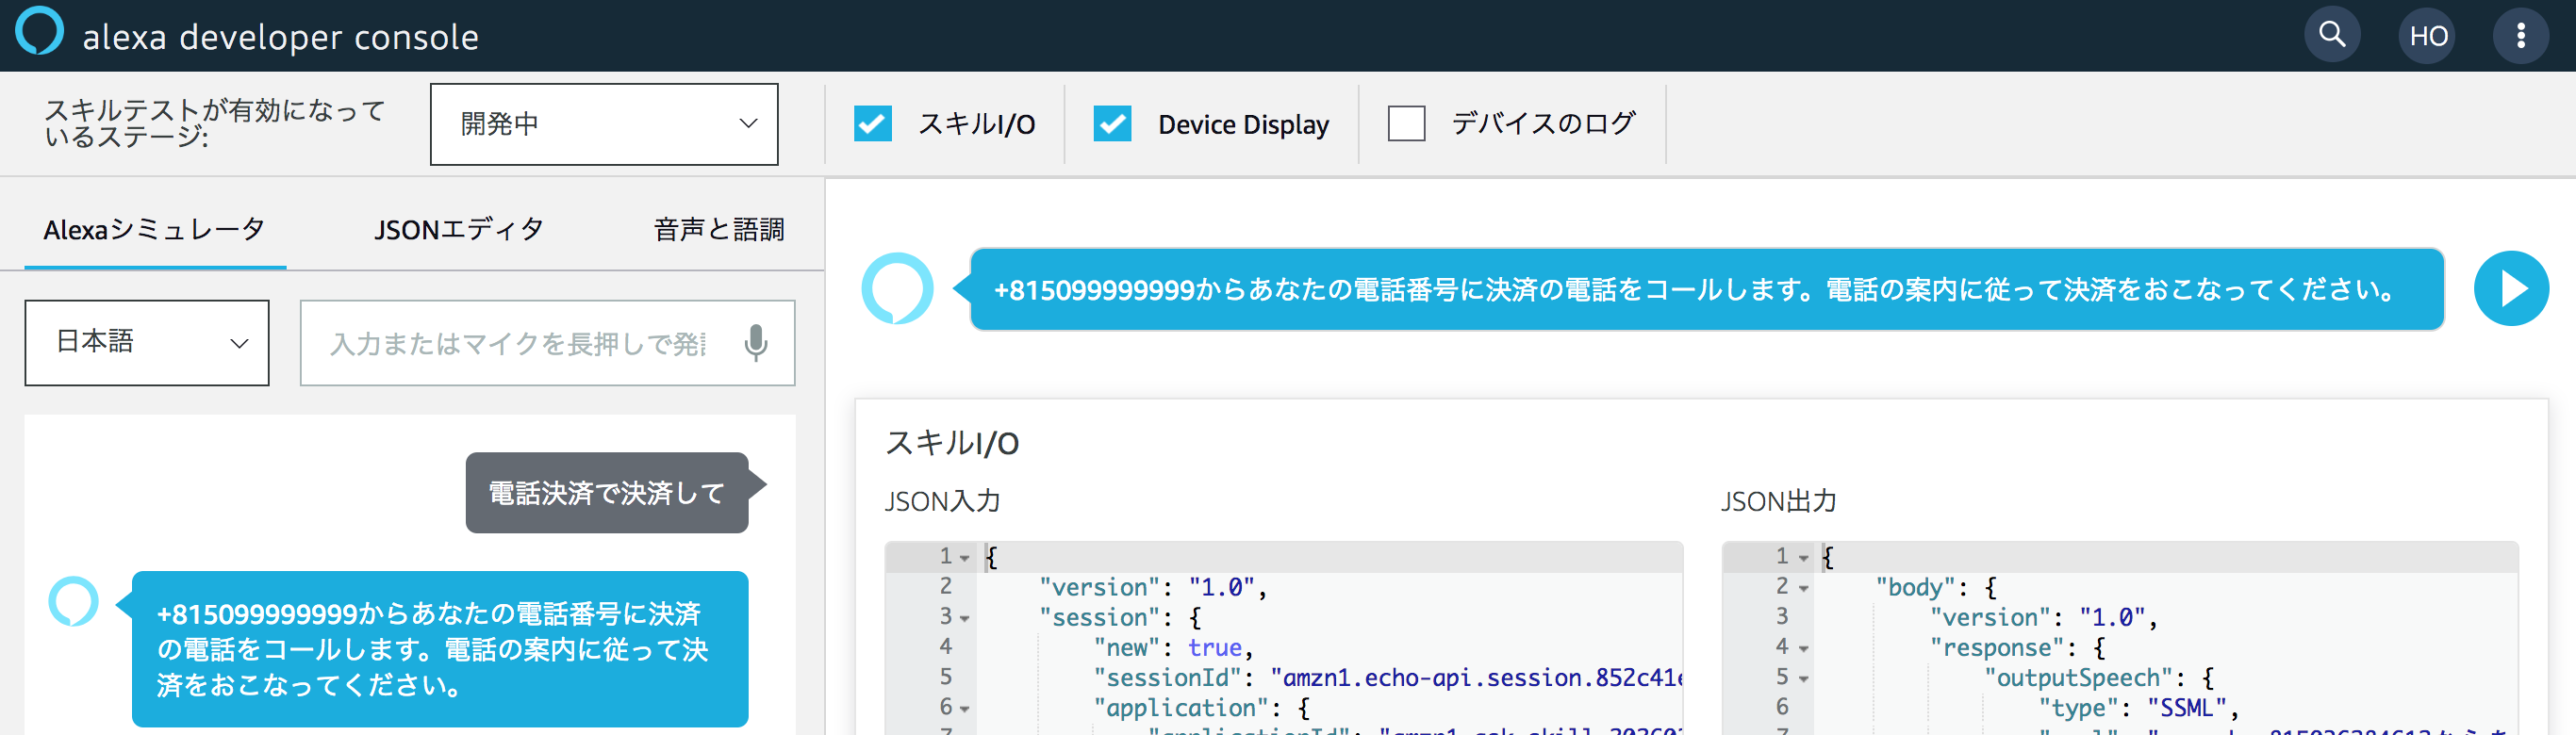Switch to the 音声と語調 tab
Viewport: 2576px width, 735px height.
[x=719, y=230]
